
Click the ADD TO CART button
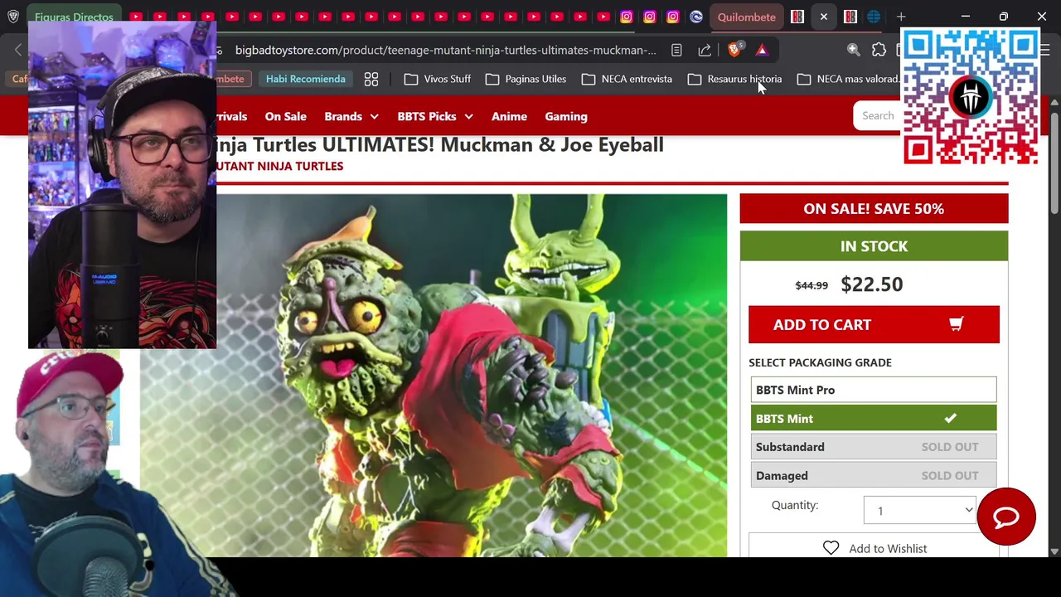(874, 324)
